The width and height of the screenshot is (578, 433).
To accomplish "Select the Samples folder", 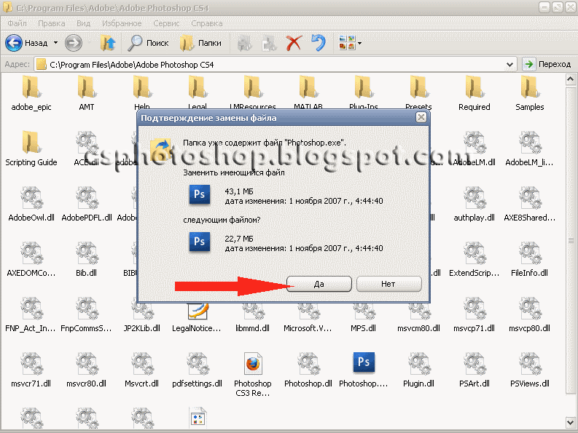I will point(530,93).
